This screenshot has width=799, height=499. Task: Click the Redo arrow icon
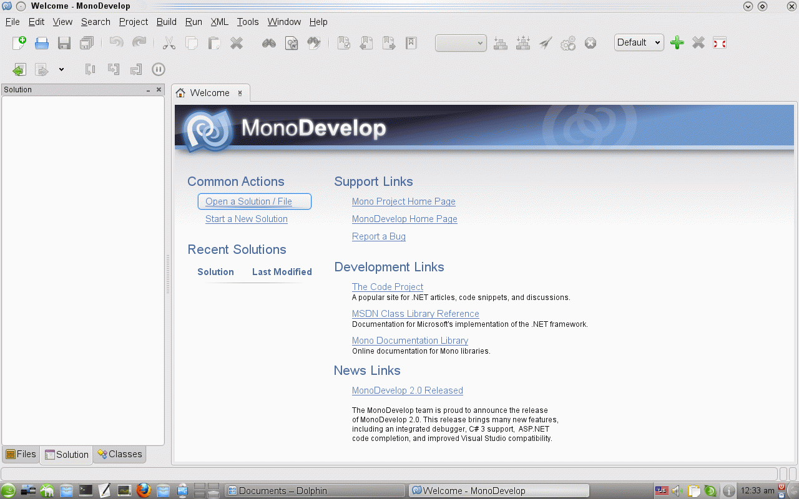tap(139, 42)
